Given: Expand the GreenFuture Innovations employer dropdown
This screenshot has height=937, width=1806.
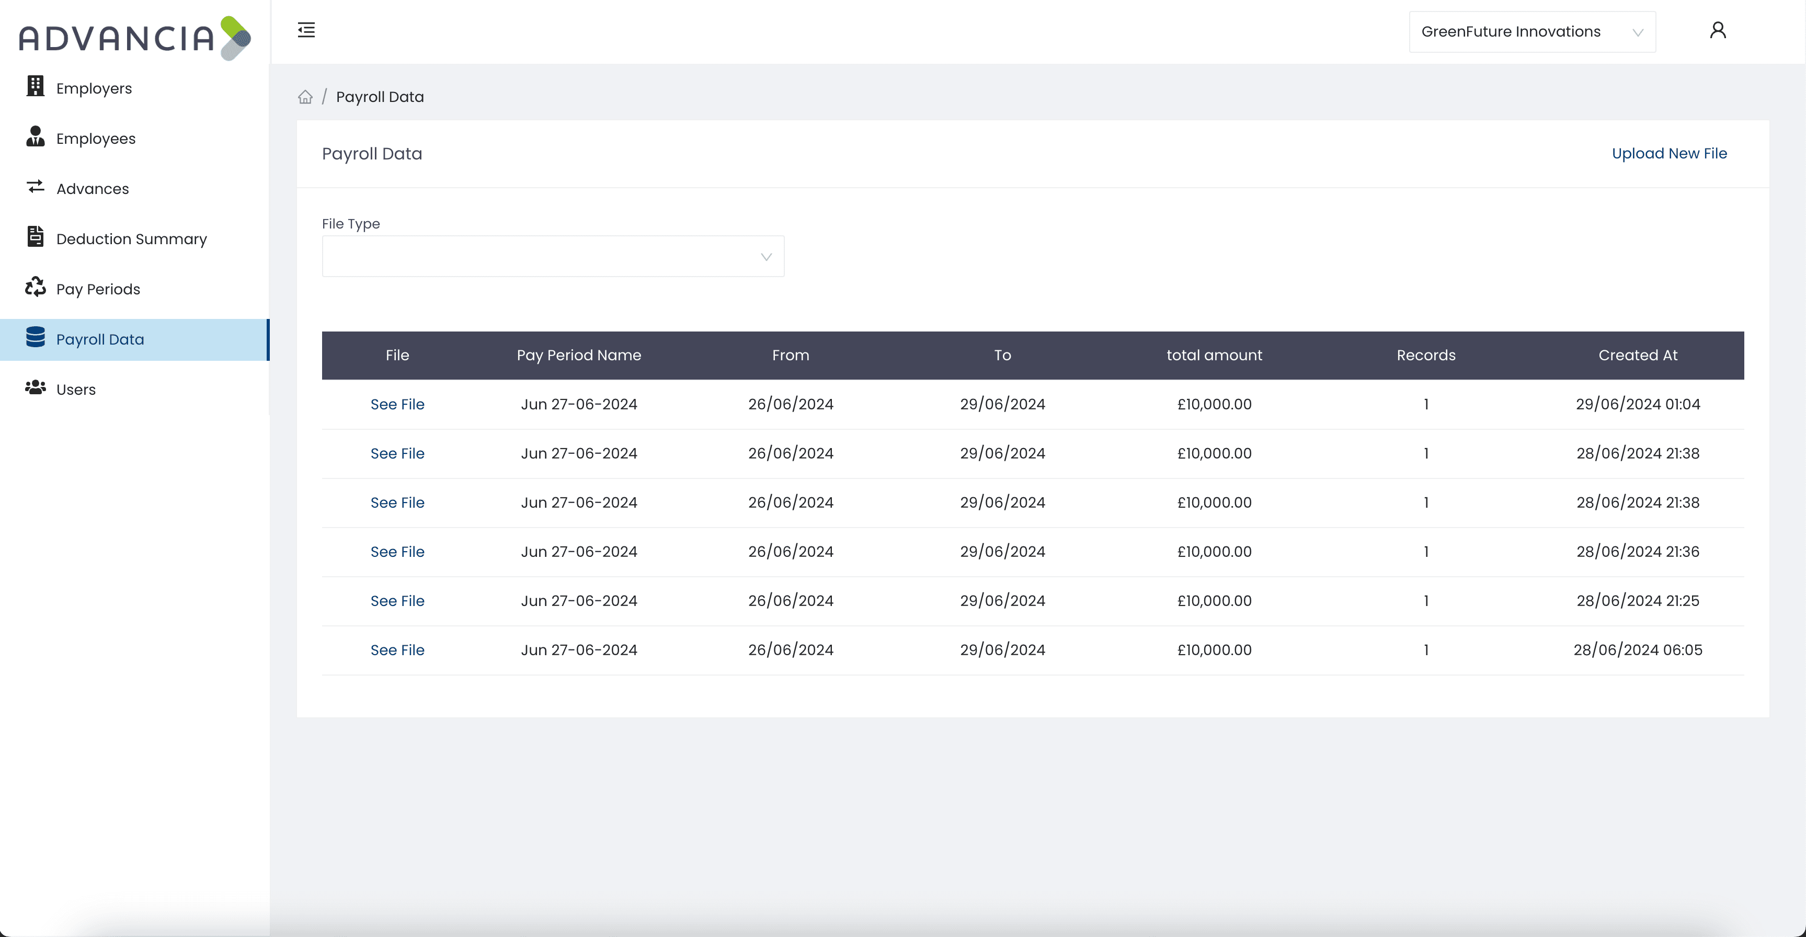Looking at the screenshot, I should coord(1532,31).
